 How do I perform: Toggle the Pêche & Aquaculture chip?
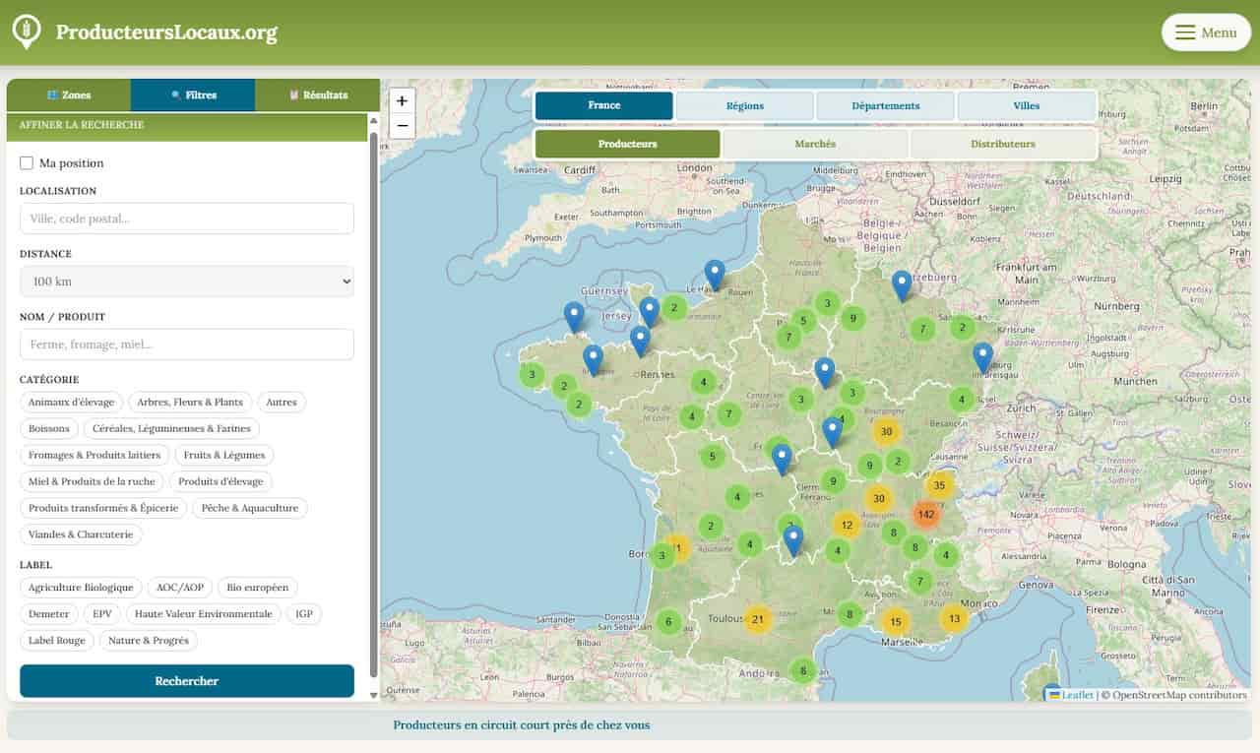(x=250, y=508)
